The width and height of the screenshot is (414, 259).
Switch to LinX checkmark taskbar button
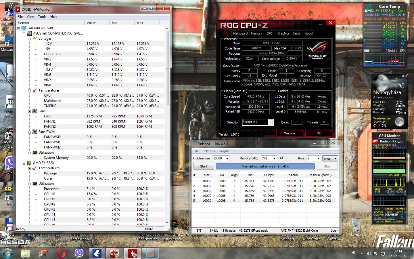pyautogui.click(x=150, y=253)
